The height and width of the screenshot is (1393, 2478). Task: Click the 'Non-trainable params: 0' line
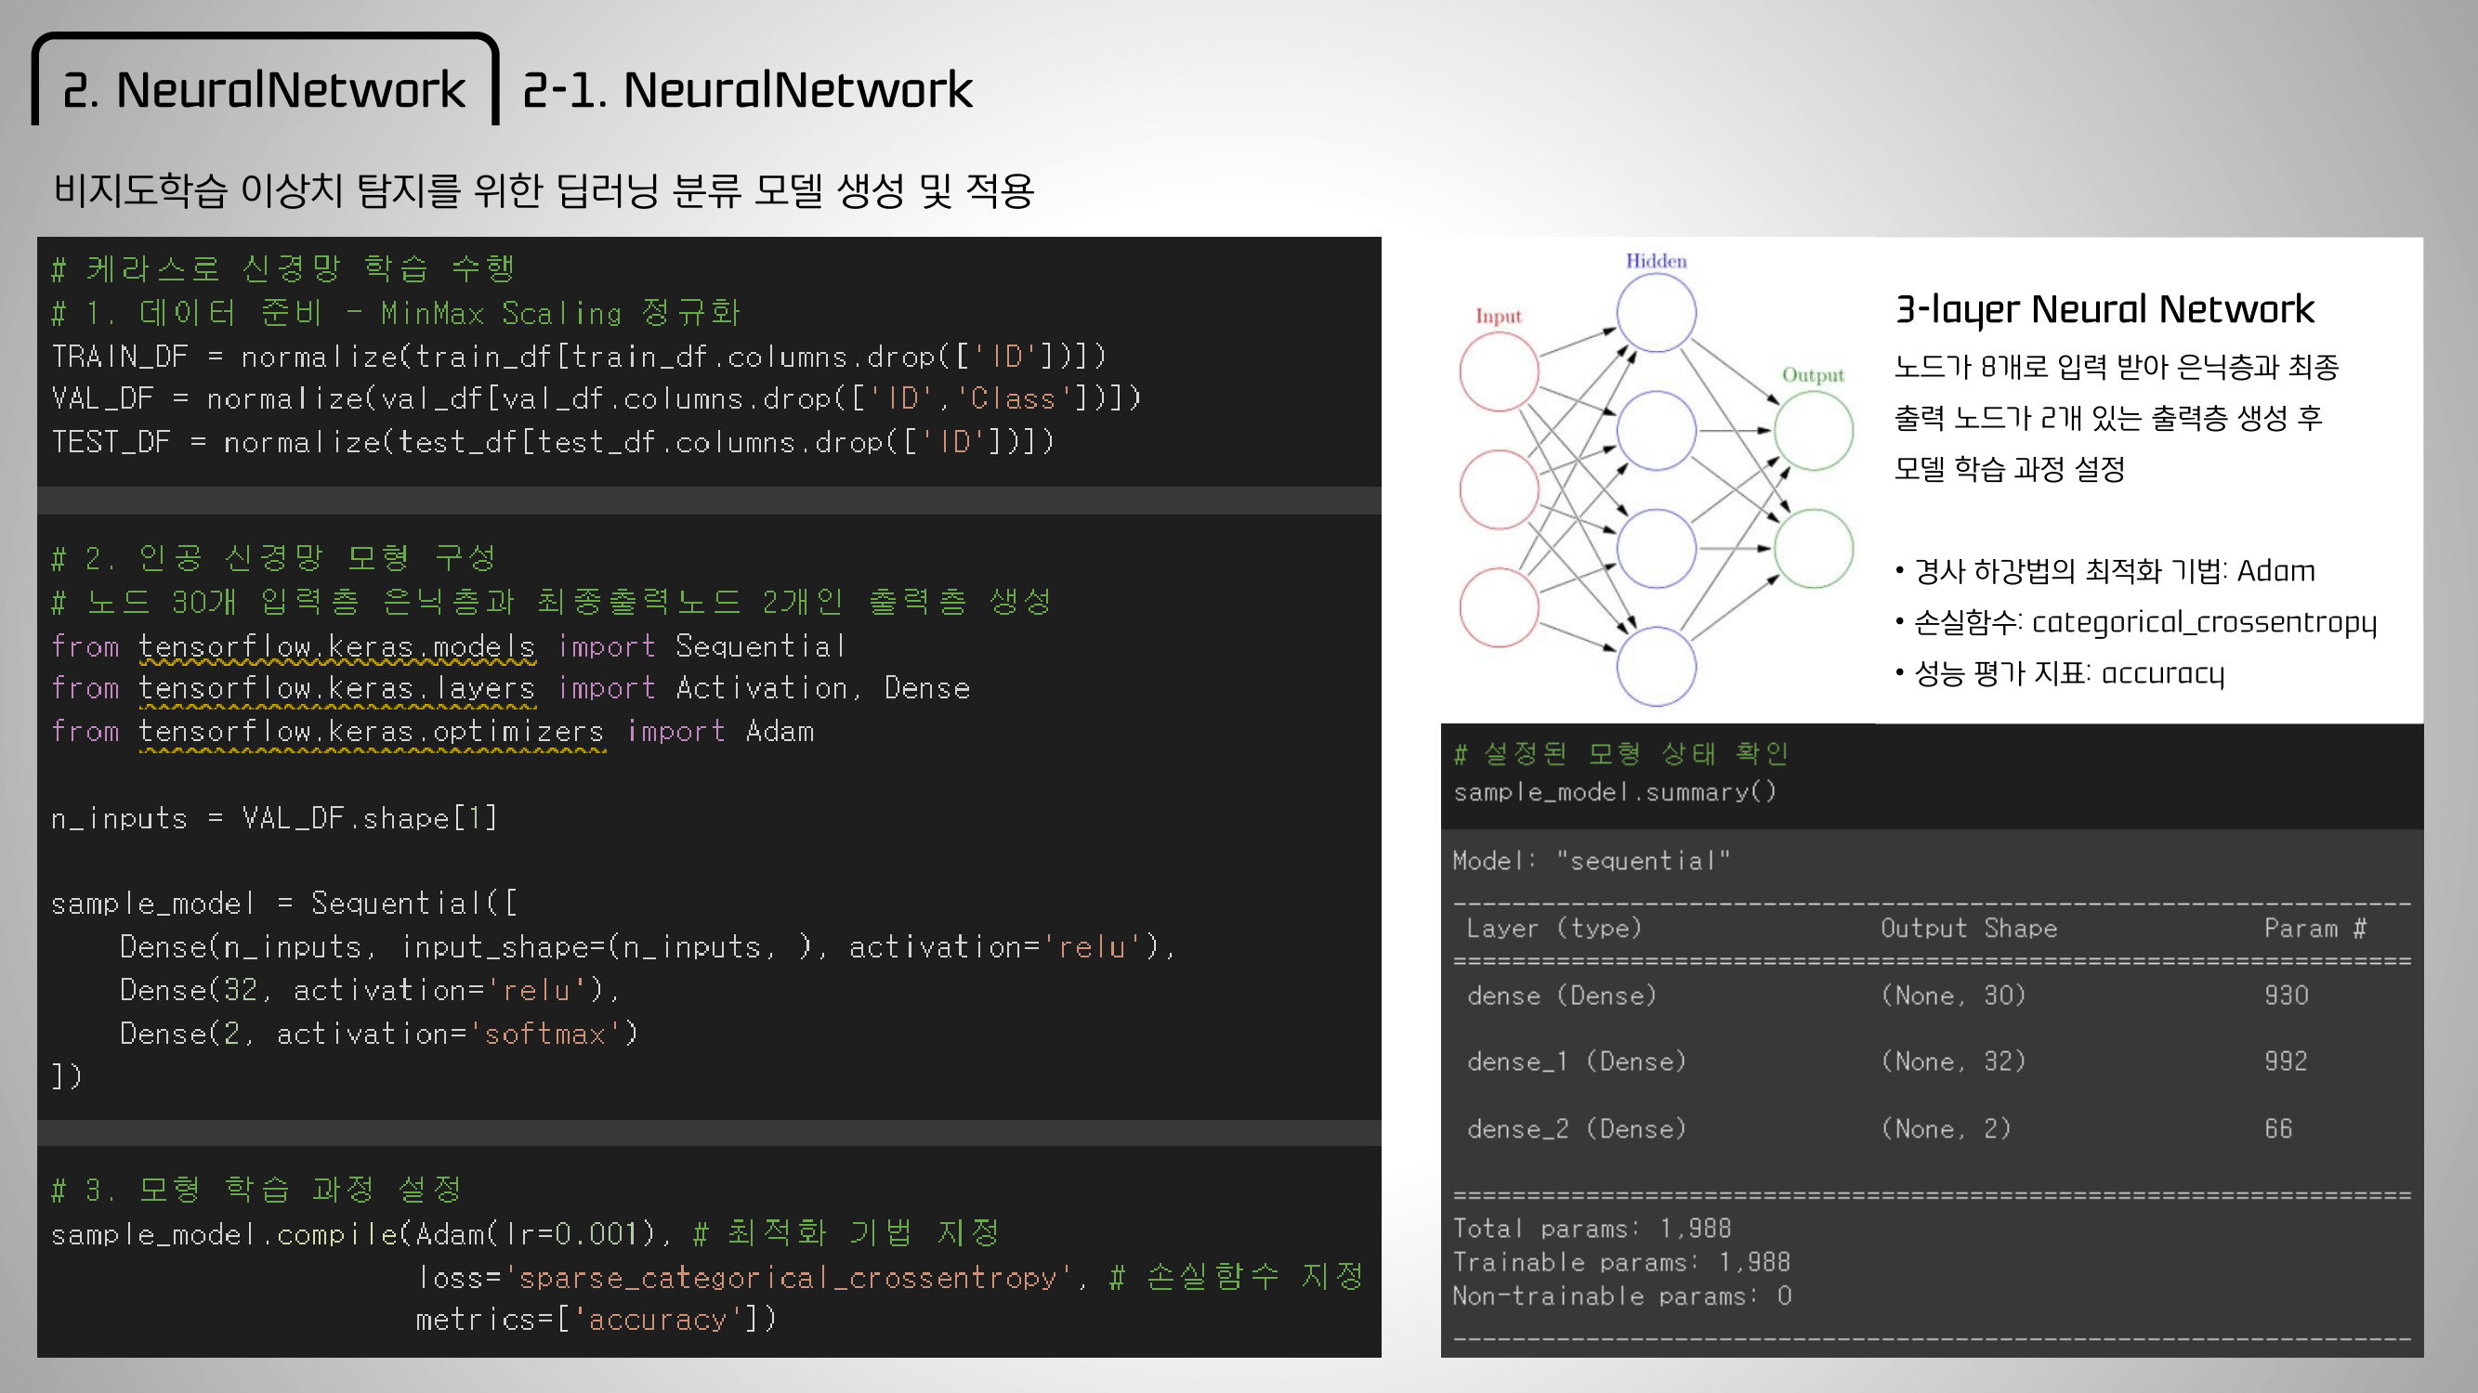(x=1623, y=1295)
